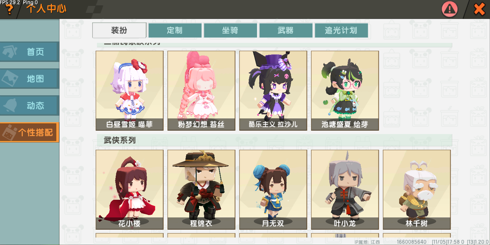Choose the 池塘盛夏 绘芽 skin
490x245 pixels.
[345, 91]
